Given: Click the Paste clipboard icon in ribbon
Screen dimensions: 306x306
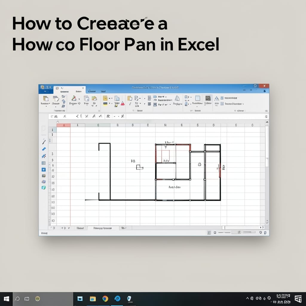Looking at the screenshot, I should [46, 98].
